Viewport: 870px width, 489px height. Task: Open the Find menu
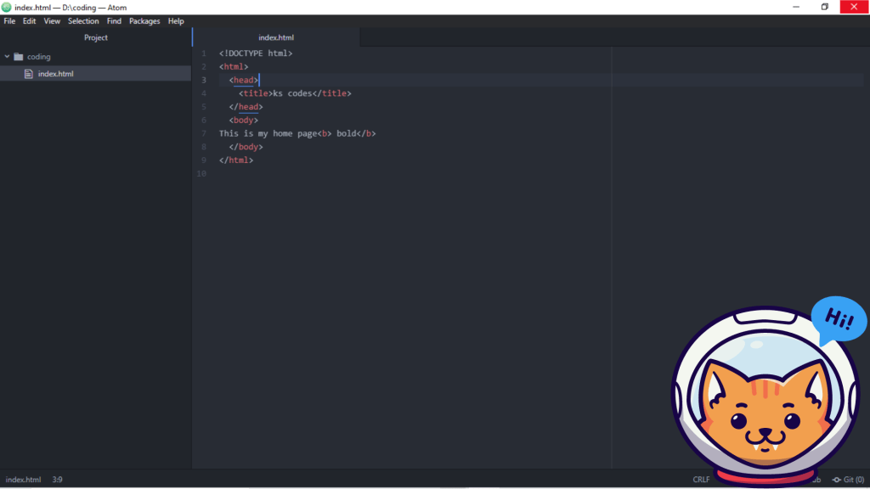(114, 21)
